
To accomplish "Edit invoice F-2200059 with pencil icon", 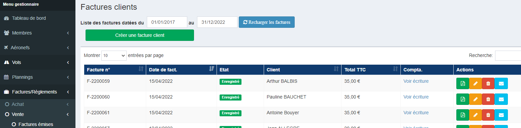I will click(476, 83).
